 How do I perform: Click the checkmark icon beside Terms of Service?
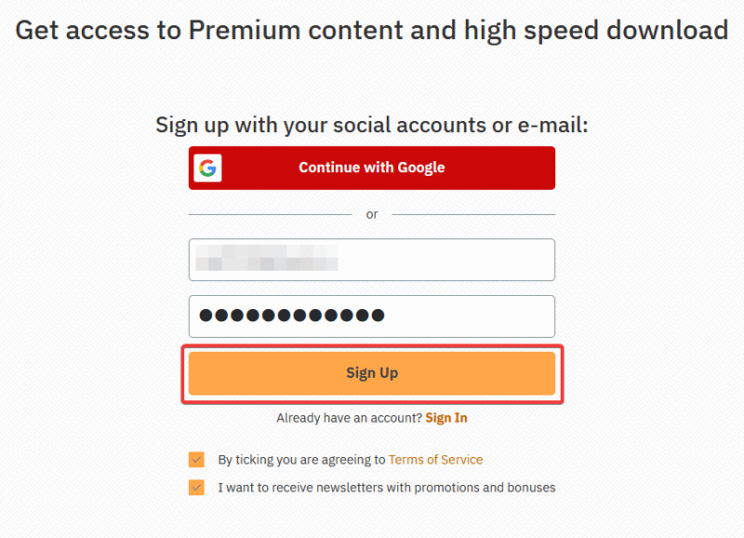[x=196, y=460]
